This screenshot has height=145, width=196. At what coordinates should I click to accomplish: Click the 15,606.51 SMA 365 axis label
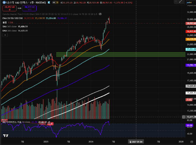191,93
